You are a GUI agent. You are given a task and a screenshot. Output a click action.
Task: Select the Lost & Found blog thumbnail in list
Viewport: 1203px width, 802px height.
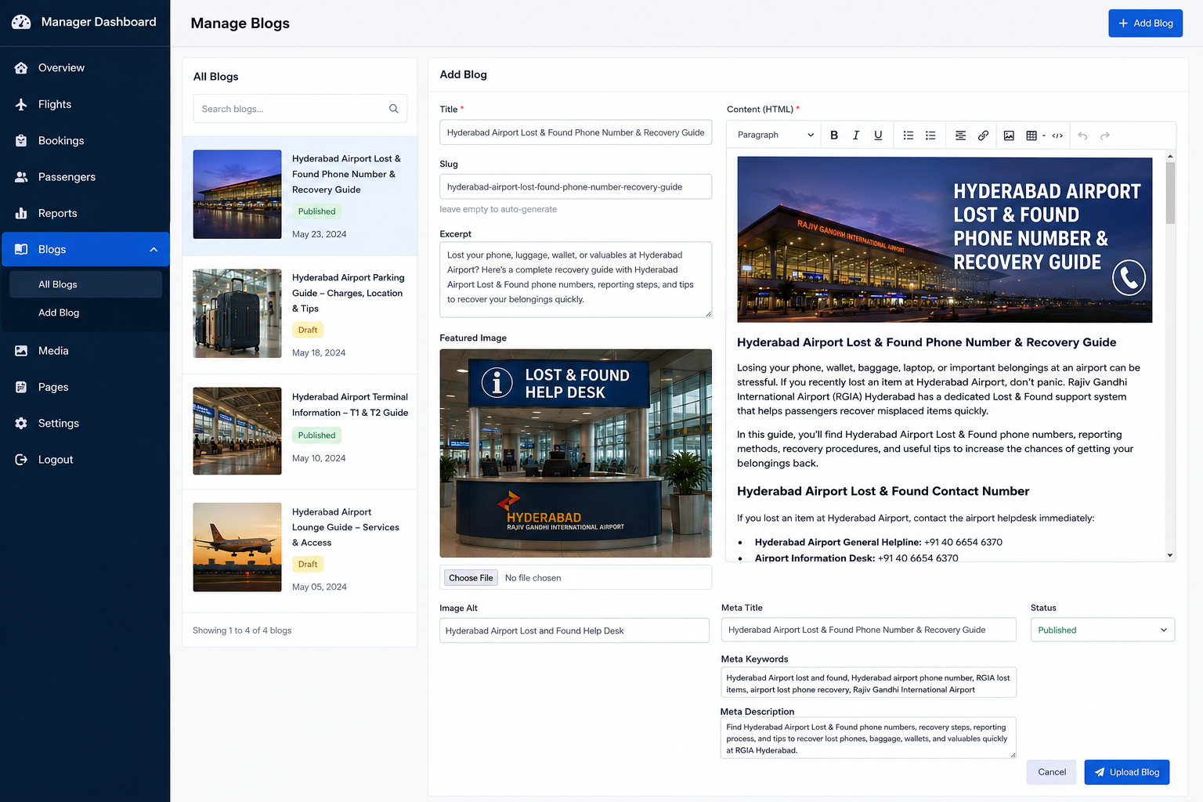pyautogui.click(x=237, y=194)
